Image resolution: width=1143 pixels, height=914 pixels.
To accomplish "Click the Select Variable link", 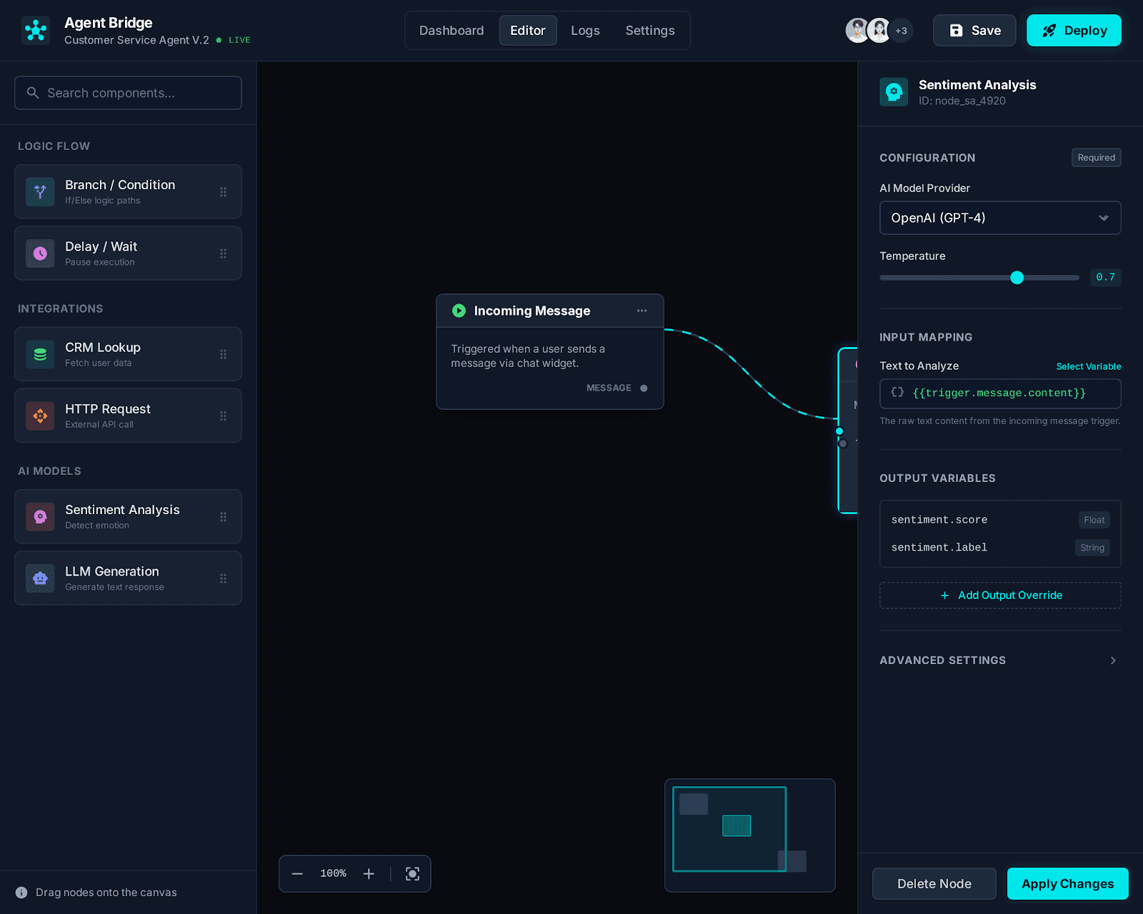I will coord(1089,366).
